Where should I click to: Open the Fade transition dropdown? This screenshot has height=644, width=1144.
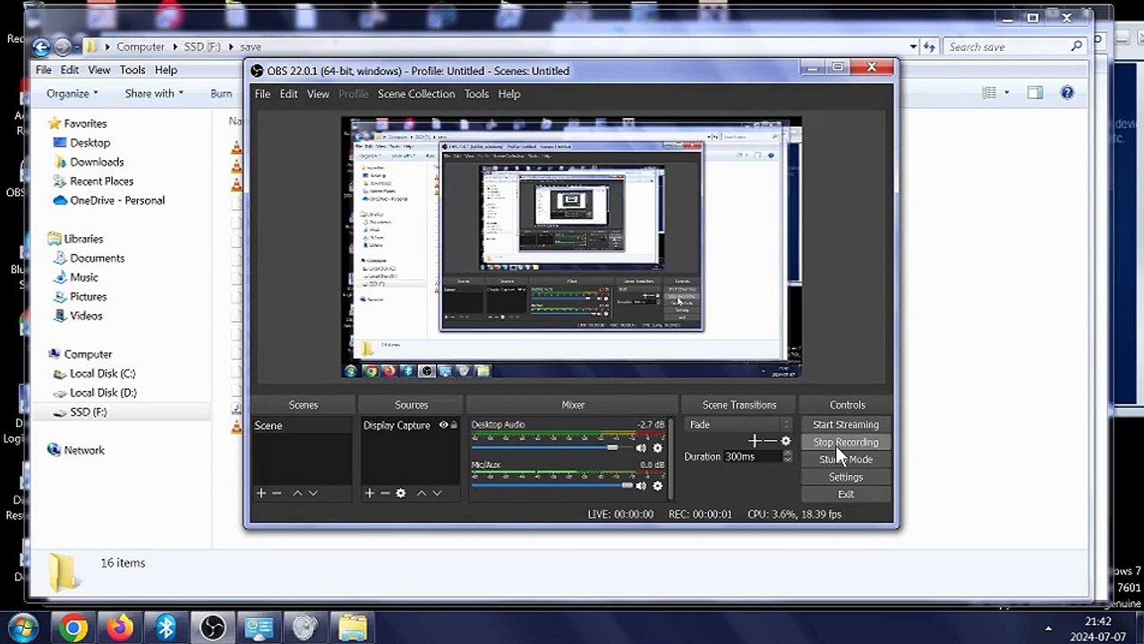click(738, 425)
